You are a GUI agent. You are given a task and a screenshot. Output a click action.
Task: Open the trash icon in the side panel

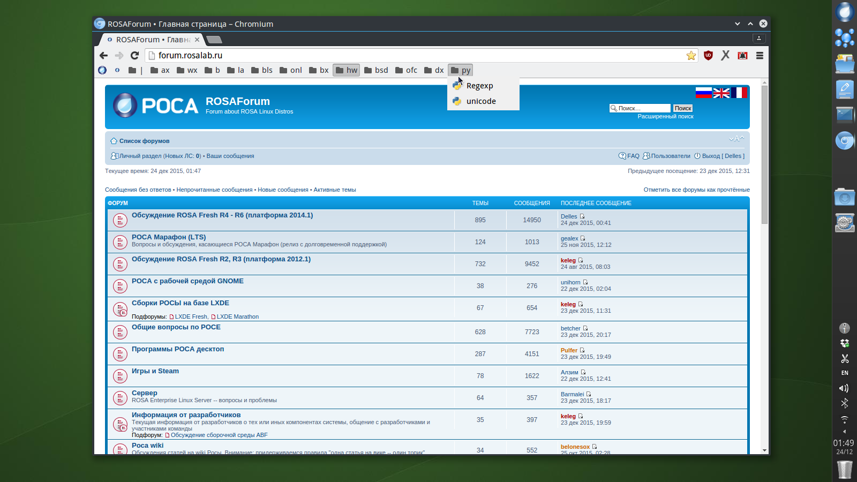click(845, 470)
